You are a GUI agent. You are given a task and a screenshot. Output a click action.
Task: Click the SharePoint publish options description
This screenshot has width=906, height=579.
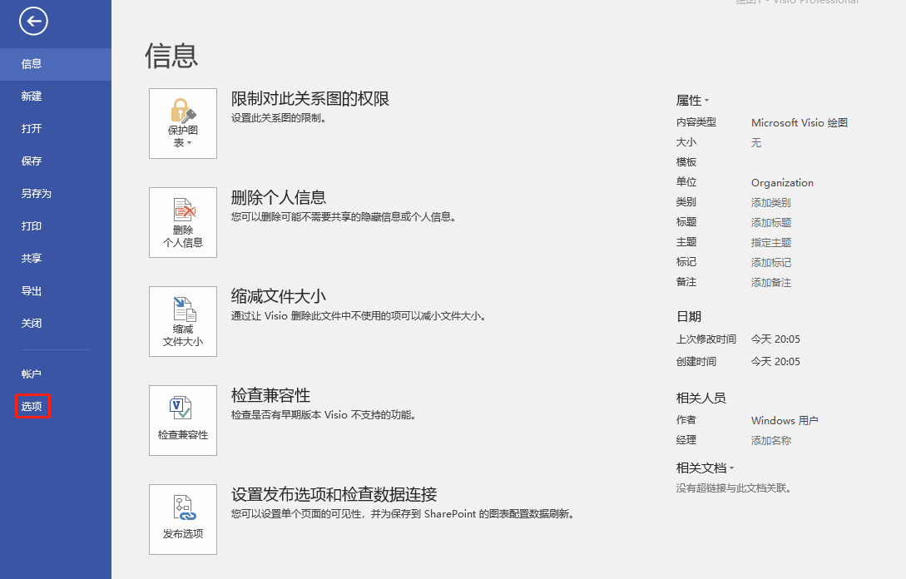pos(403,514)
